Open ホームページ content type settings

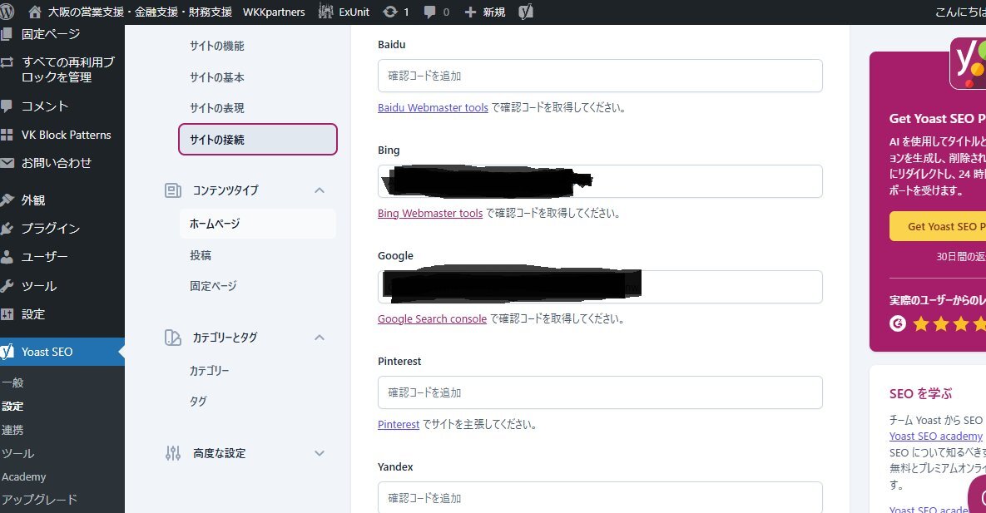point(258,224)
